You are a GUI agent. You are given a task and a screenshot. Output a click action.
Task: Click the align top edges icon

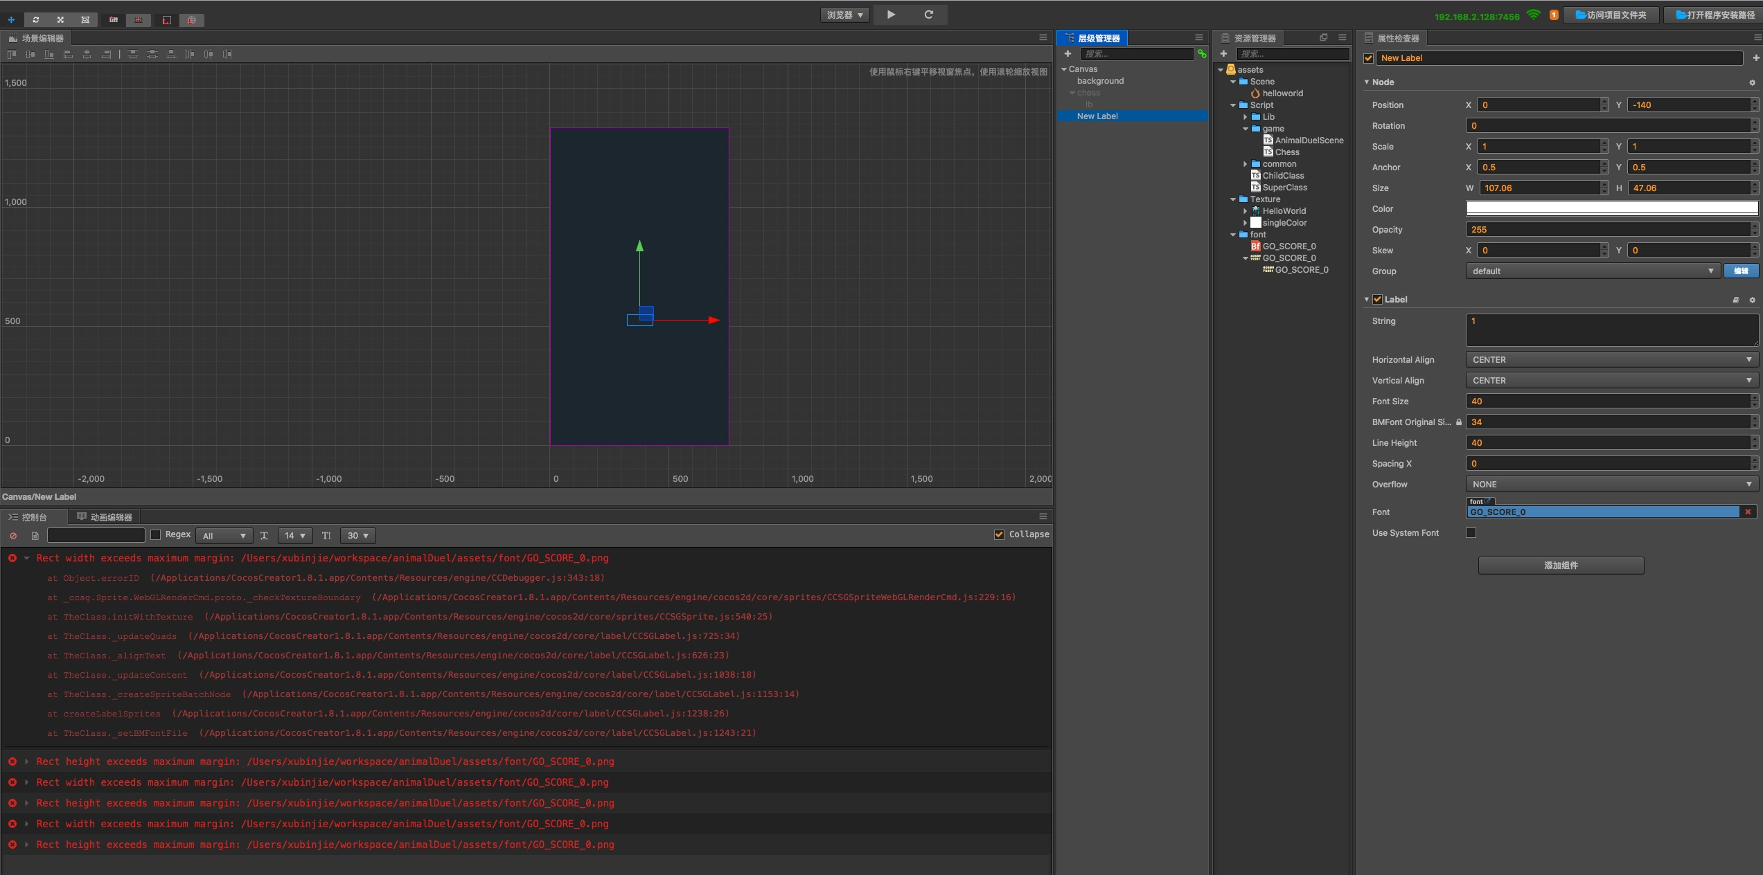click(x=12, y=54)
